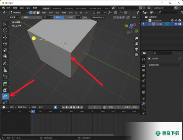Switch to the UV Editing workspace tab
The width and height of the screenshot is (183, 140).
tap(81, 8)
